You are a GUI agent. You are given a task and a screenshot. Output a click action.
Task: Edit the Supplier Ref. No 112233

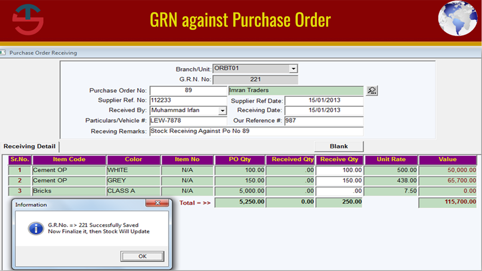pos(188,100)
